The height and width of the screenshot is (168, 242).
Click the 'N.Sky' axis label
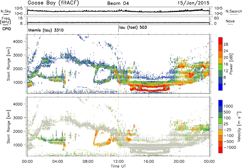[x=6, y=11]
